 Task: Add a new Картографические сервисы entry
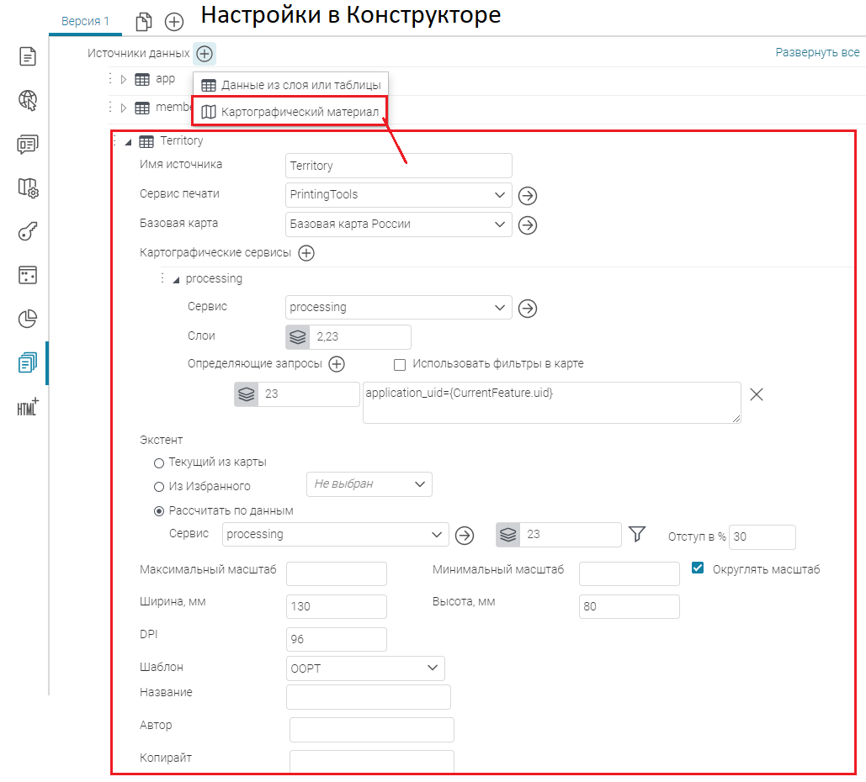click(x=306, y=253)
